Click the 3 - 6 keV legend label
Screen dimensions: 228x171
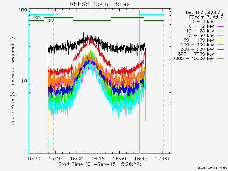tap(203, 21)
